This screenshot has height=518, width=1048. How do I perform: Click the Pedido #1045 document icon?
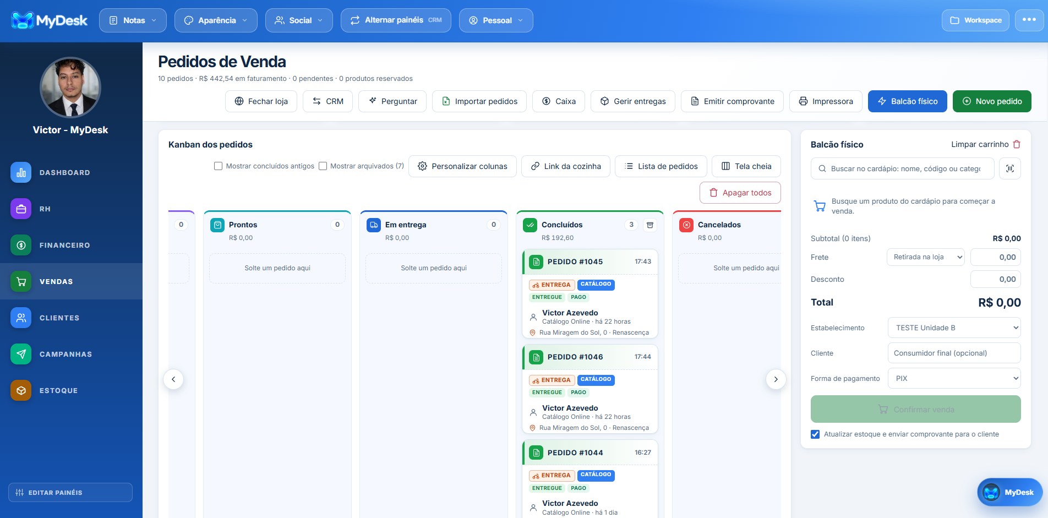pos(536,261)
